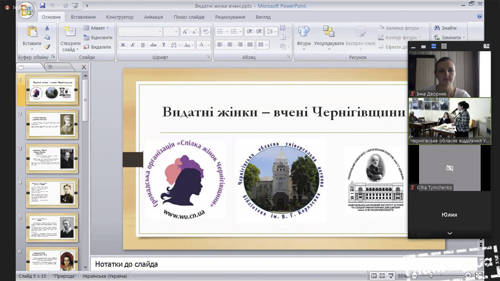Viewport: 500px width, 281px height.
Task: Select slide 4 thumbnail
Action: [52, 193]
